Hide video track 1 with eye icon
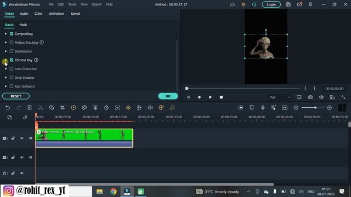The image size is (351, 197). pyautogui.click(x=31, y=157)
